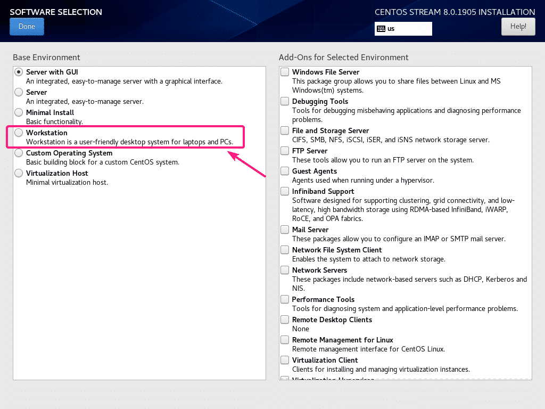Select Custom Operating System
Viewport: 545px width, 409px height.
(x=19, y=152)
